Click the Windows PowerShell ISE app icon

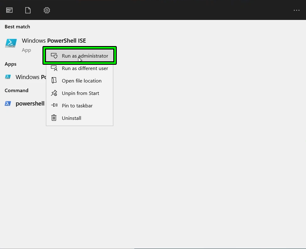coord(11,43)
